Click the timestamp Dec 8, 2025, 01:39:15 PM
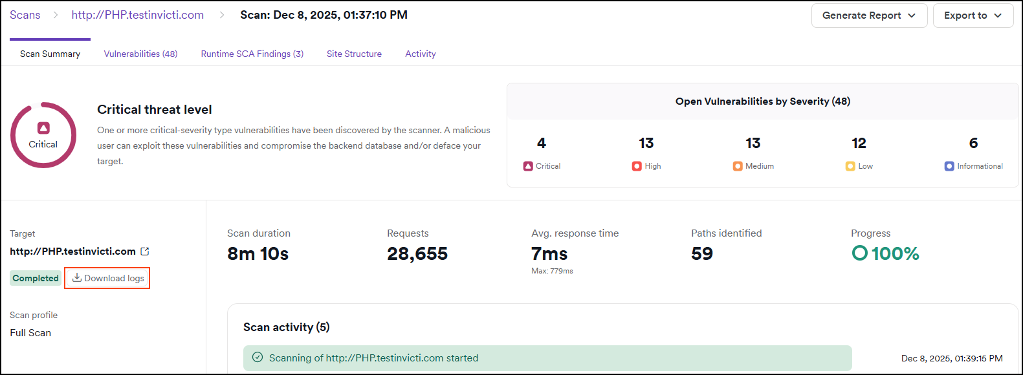The height and width of the screenshot is (375, 1023). tap(952, 358)
